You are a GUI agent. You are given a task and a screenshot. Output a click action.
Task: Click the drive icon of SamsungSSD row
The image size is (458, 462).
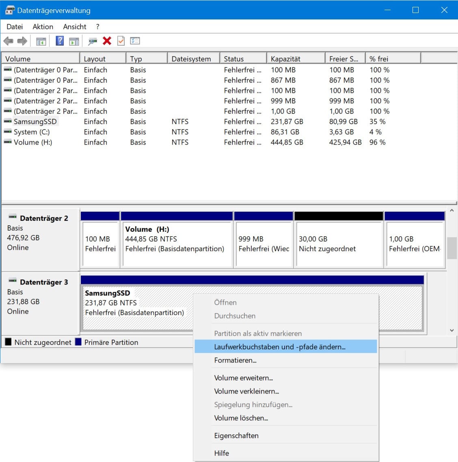[8, 122]
